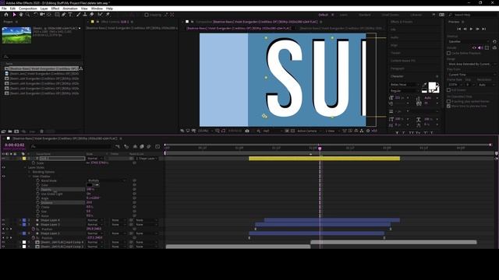This screenshot has height=280, width=499.
Task: Select the Zoom magnifier tool
Action: 28,15
